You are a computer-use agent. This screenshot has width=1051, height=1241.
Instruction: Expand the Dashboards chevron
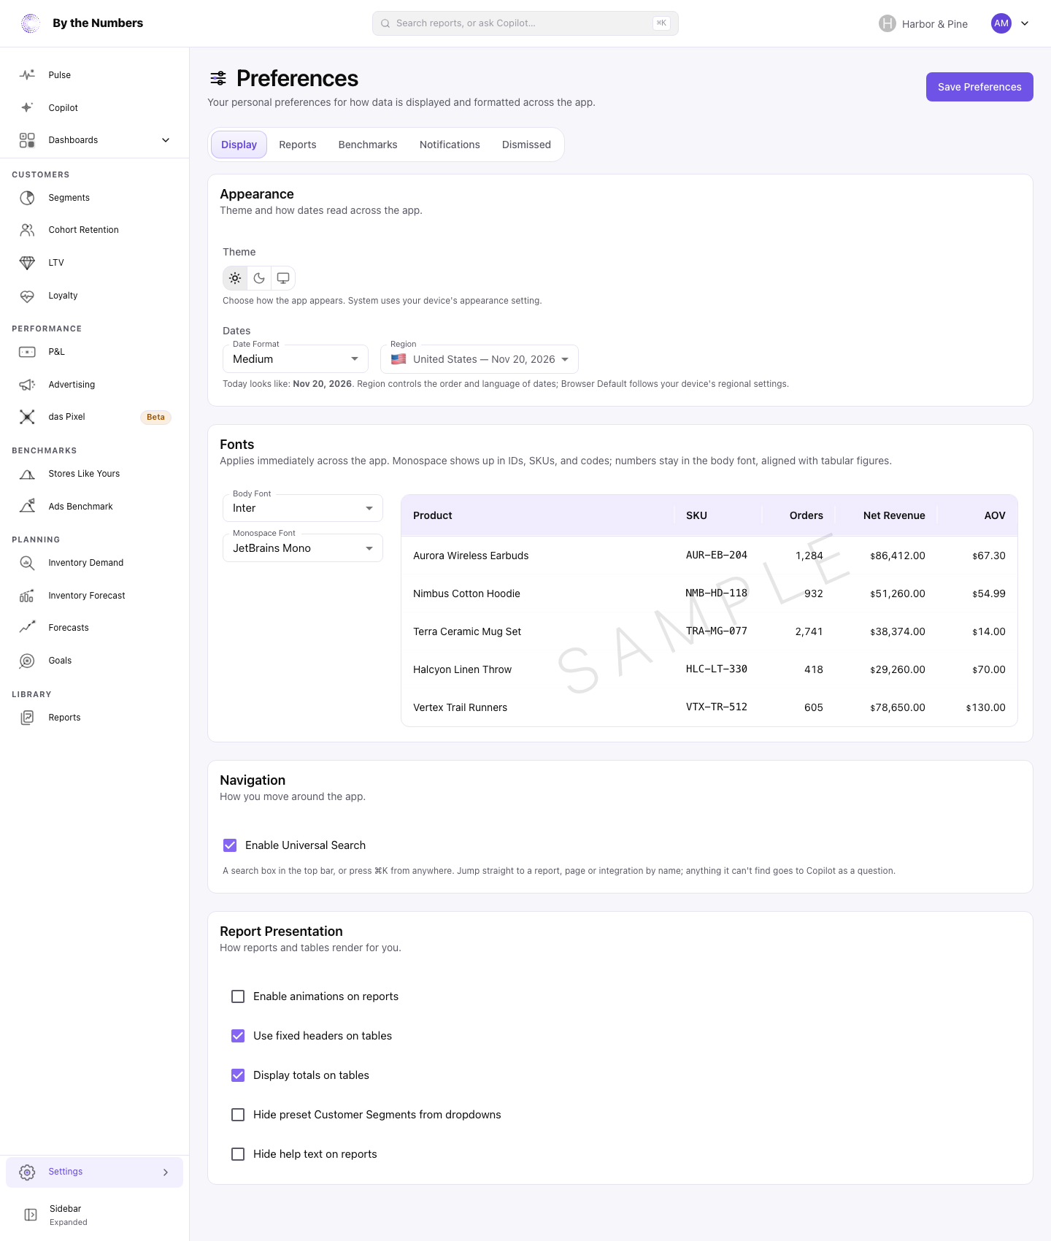click(x=166, y=140)
